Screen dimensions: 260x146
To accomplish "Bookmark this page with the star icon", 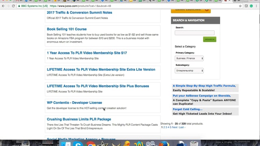I will coord(240,6).
